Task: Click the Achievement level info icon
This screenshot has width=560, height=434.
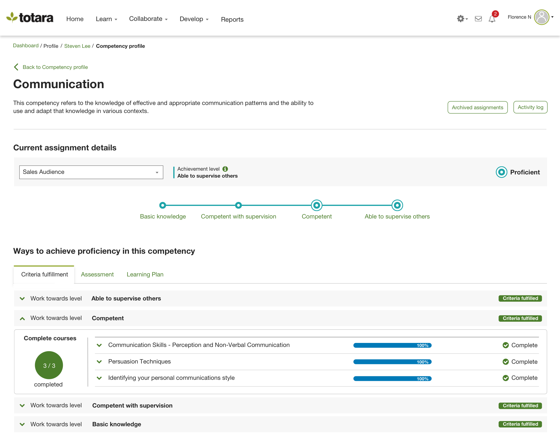Action: (225, 169)
